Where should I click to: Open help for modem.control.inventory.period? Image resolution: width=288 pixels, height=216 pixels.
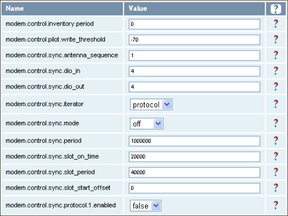pyautogui.click(x=276, y=24)
